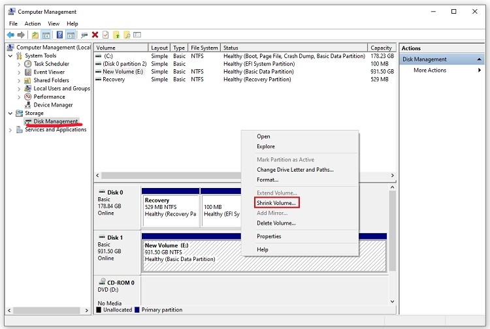This screenshot has height=329, width=490.
Task: Expand the Shared Folders node
Action: pyautogui.click(x=19, y=80)
